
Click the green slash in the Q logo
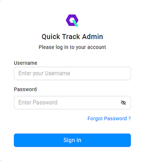pyautogui.click(x=75, y=23)
